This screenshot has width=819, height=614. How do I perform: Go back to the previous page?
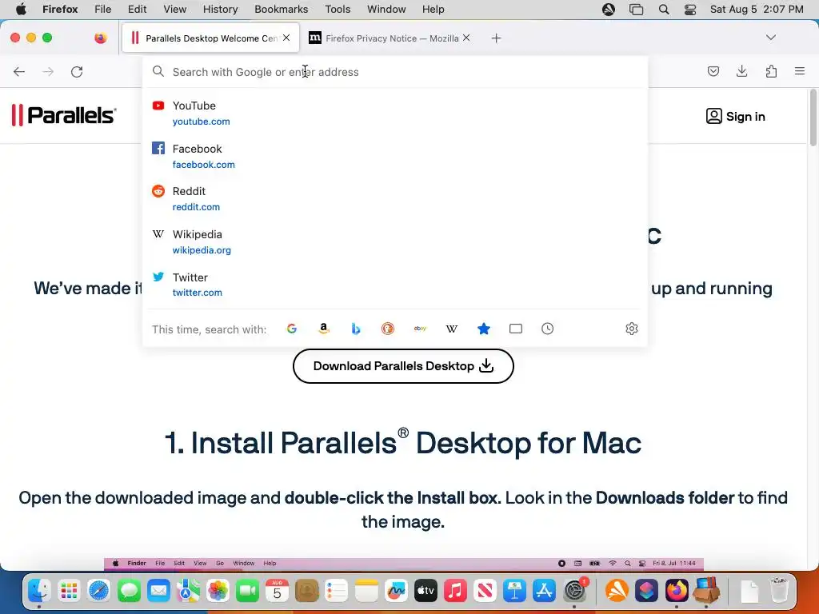pyautogui.click(x=19, y=71)
